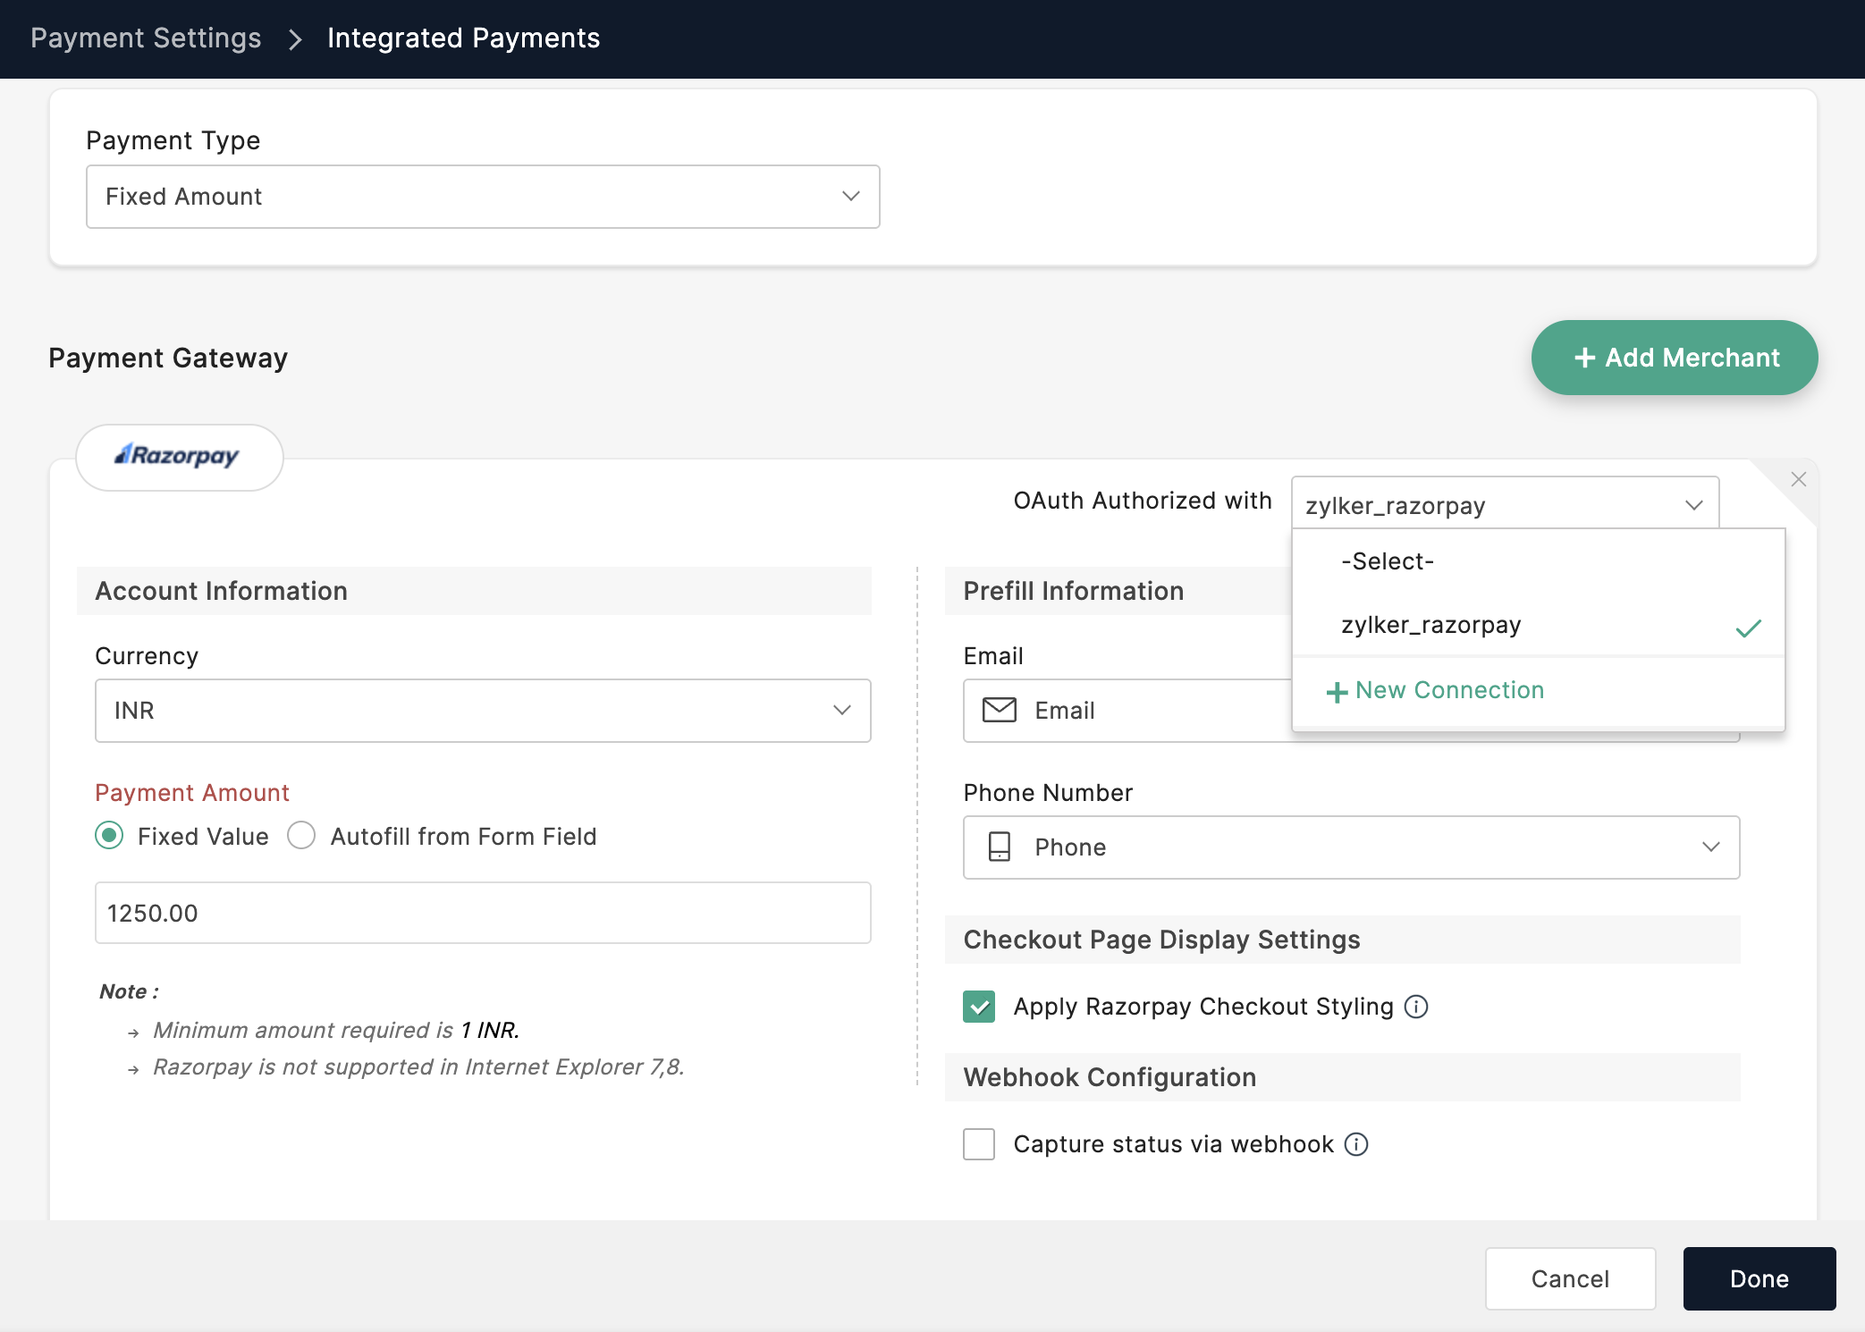Viewport: 1865px width, 1332px height.
Task: Uncheck Apply Razorpay Checkout Styling
Action: click(979, 1007)
